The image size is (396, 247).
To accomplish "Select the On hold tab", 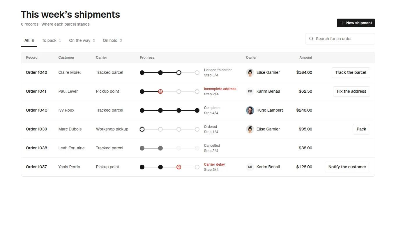I will 112,41.
